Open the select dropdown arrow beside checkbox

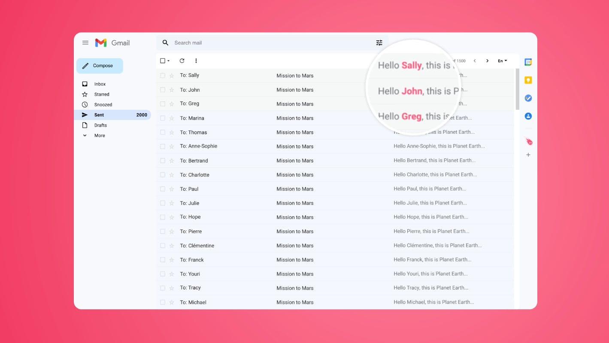169,61
